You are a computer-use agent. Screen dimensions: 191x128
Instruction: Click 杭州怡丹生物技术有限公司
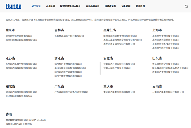(x=68, y=64)
